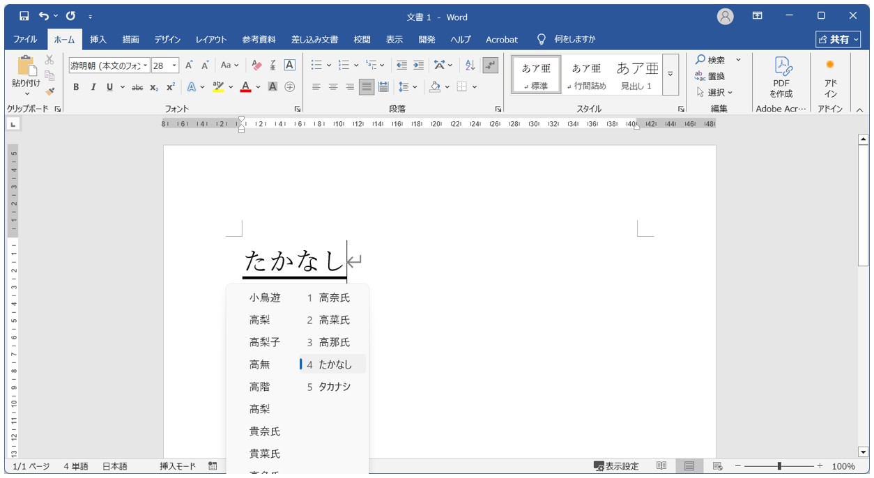The width and height of the screenshot is (874, 478).
Task: Apply superscript formatting
Action: 170,87
